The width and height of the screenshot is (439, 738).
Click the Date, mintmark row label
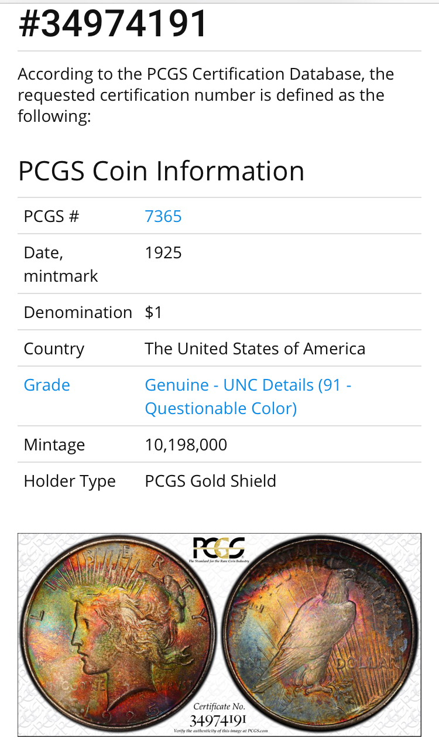click(61, 264)
